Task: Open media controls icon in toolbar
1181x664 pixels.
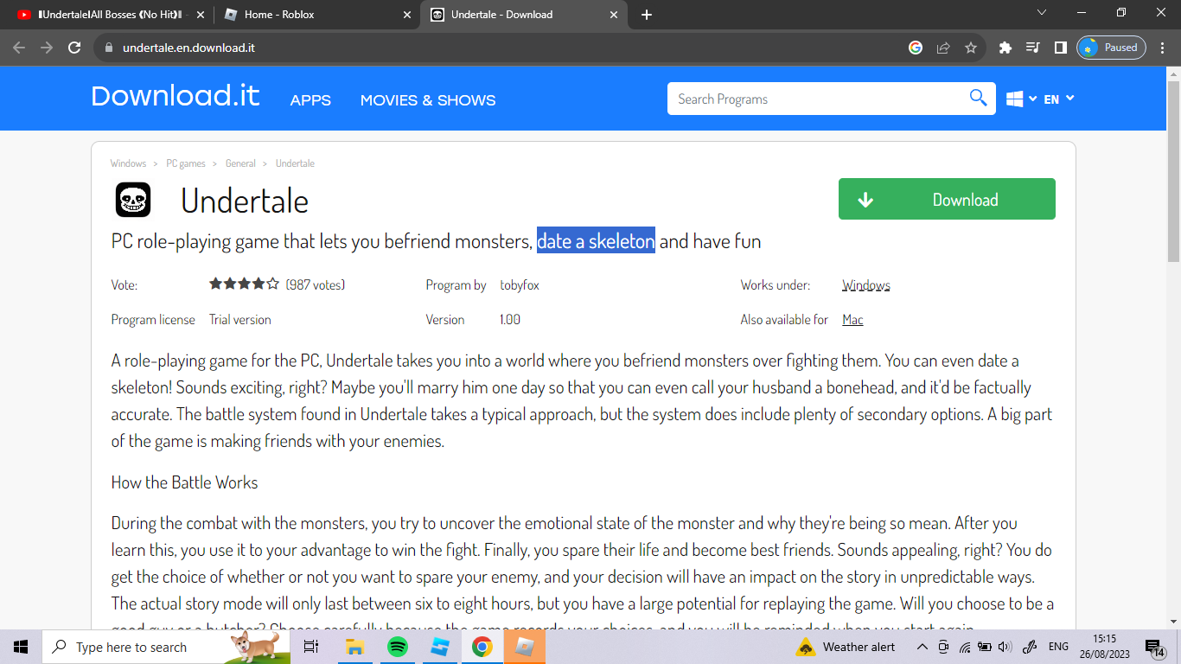Action: tap(1032, 48)
